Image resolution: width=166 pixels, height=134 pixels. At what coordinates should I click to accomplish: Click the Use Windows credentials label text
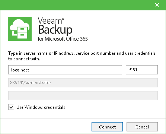pos(41,107)
